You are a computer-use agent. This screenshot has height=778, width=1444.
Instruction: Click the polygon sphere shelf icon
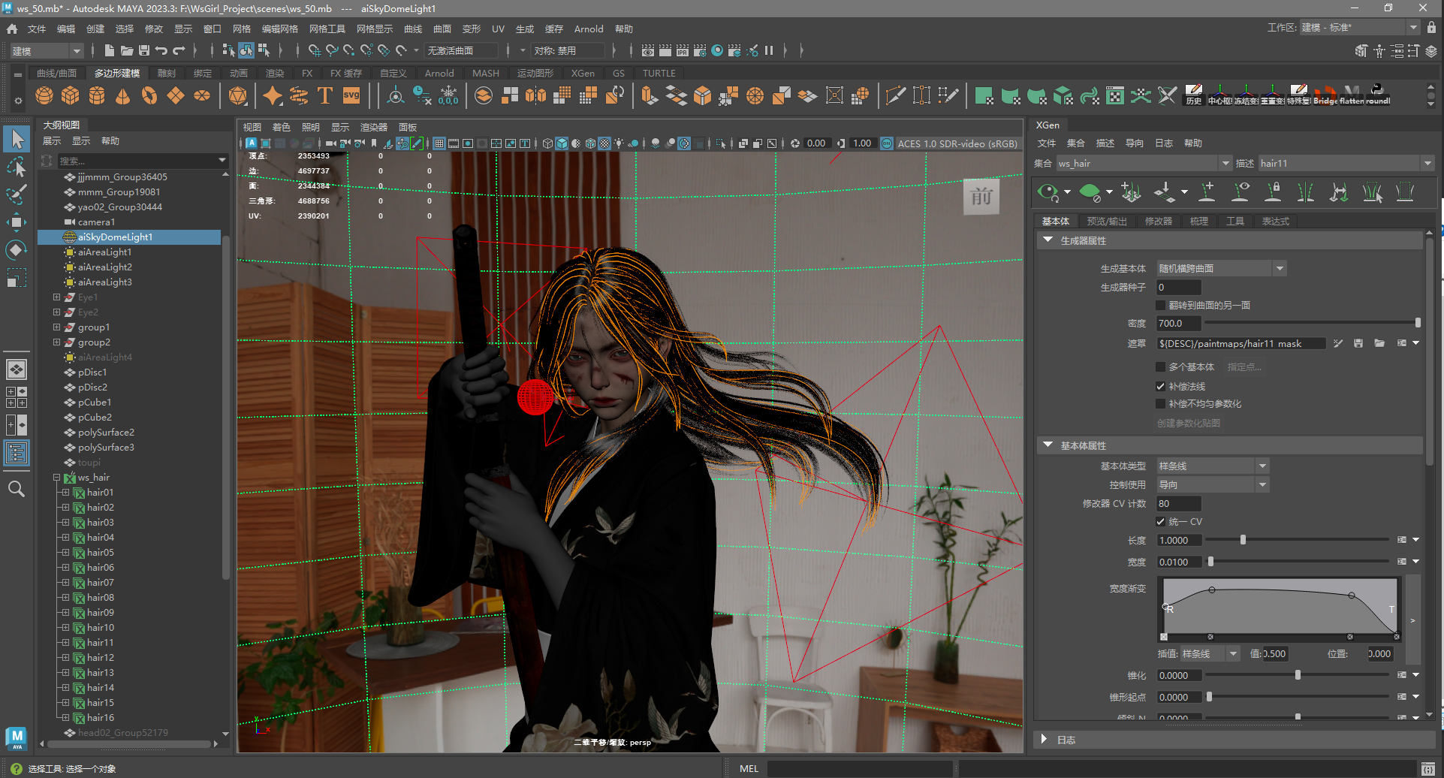[44, 96]
